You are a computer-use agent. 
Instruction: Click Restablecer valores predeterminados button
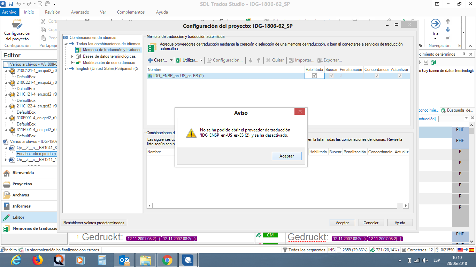point(94,223)
